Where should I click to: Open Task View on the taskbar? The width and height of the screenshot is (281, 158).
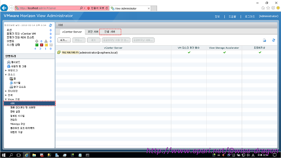19,155
